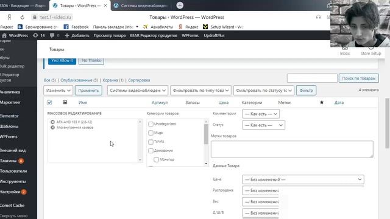The height and width of the screenshot is (219, 390).
Task: Open Фильтровать по статусу dropdown
Action: tap(264, 91)
